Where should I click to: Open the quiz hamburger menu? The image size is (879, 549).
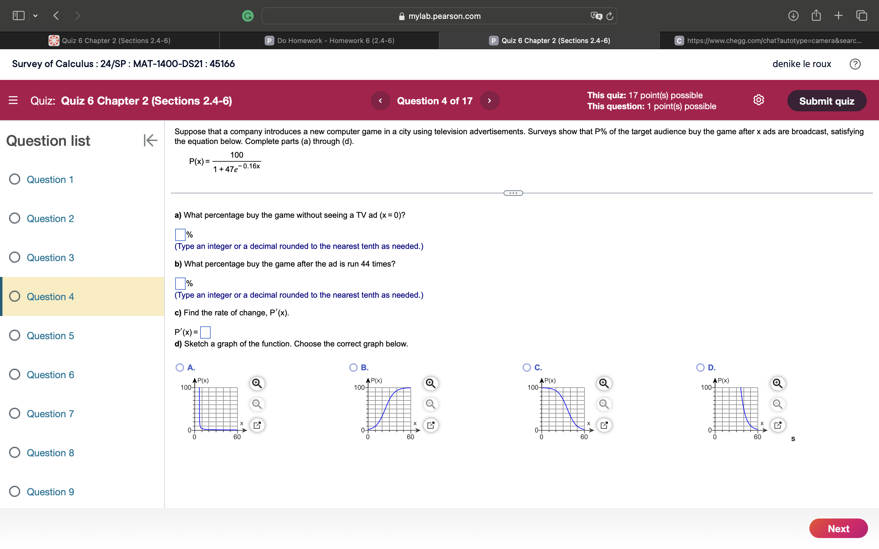tap(13, 101)
